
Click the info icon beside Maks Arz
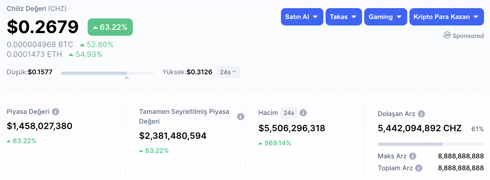point(413,156)
